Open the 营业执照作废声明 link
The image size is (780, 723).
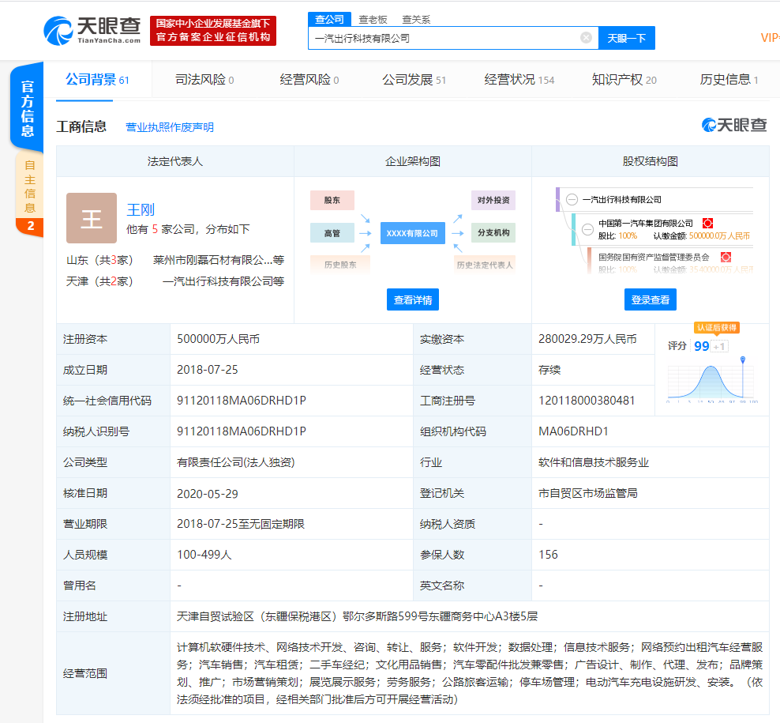[x=169, y=127]
